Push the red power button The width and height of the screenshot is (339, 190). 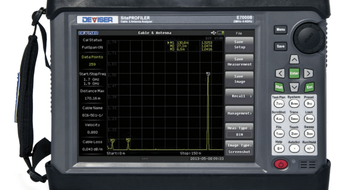click(281, 164)
